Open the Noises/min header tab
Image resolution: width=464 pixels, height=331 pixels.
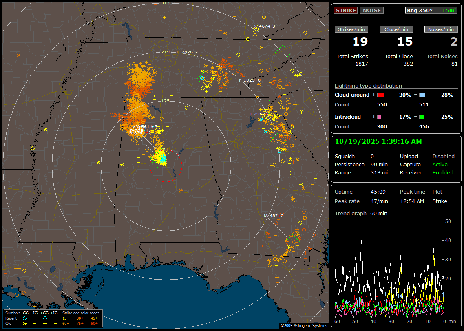coord(441,29)
